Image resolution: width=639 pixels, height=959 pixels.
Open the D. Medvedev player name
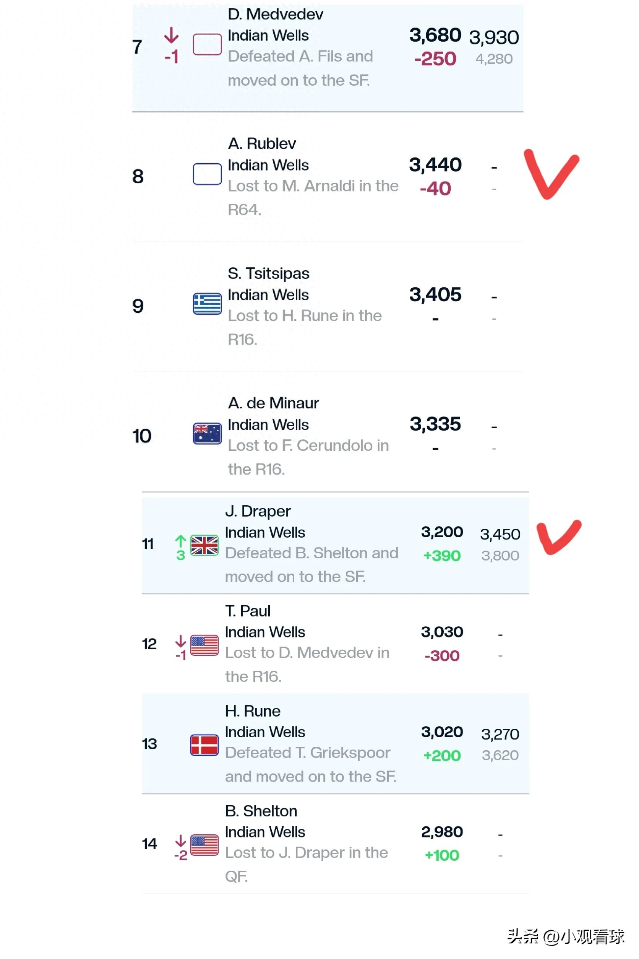(x=275, y=14)
